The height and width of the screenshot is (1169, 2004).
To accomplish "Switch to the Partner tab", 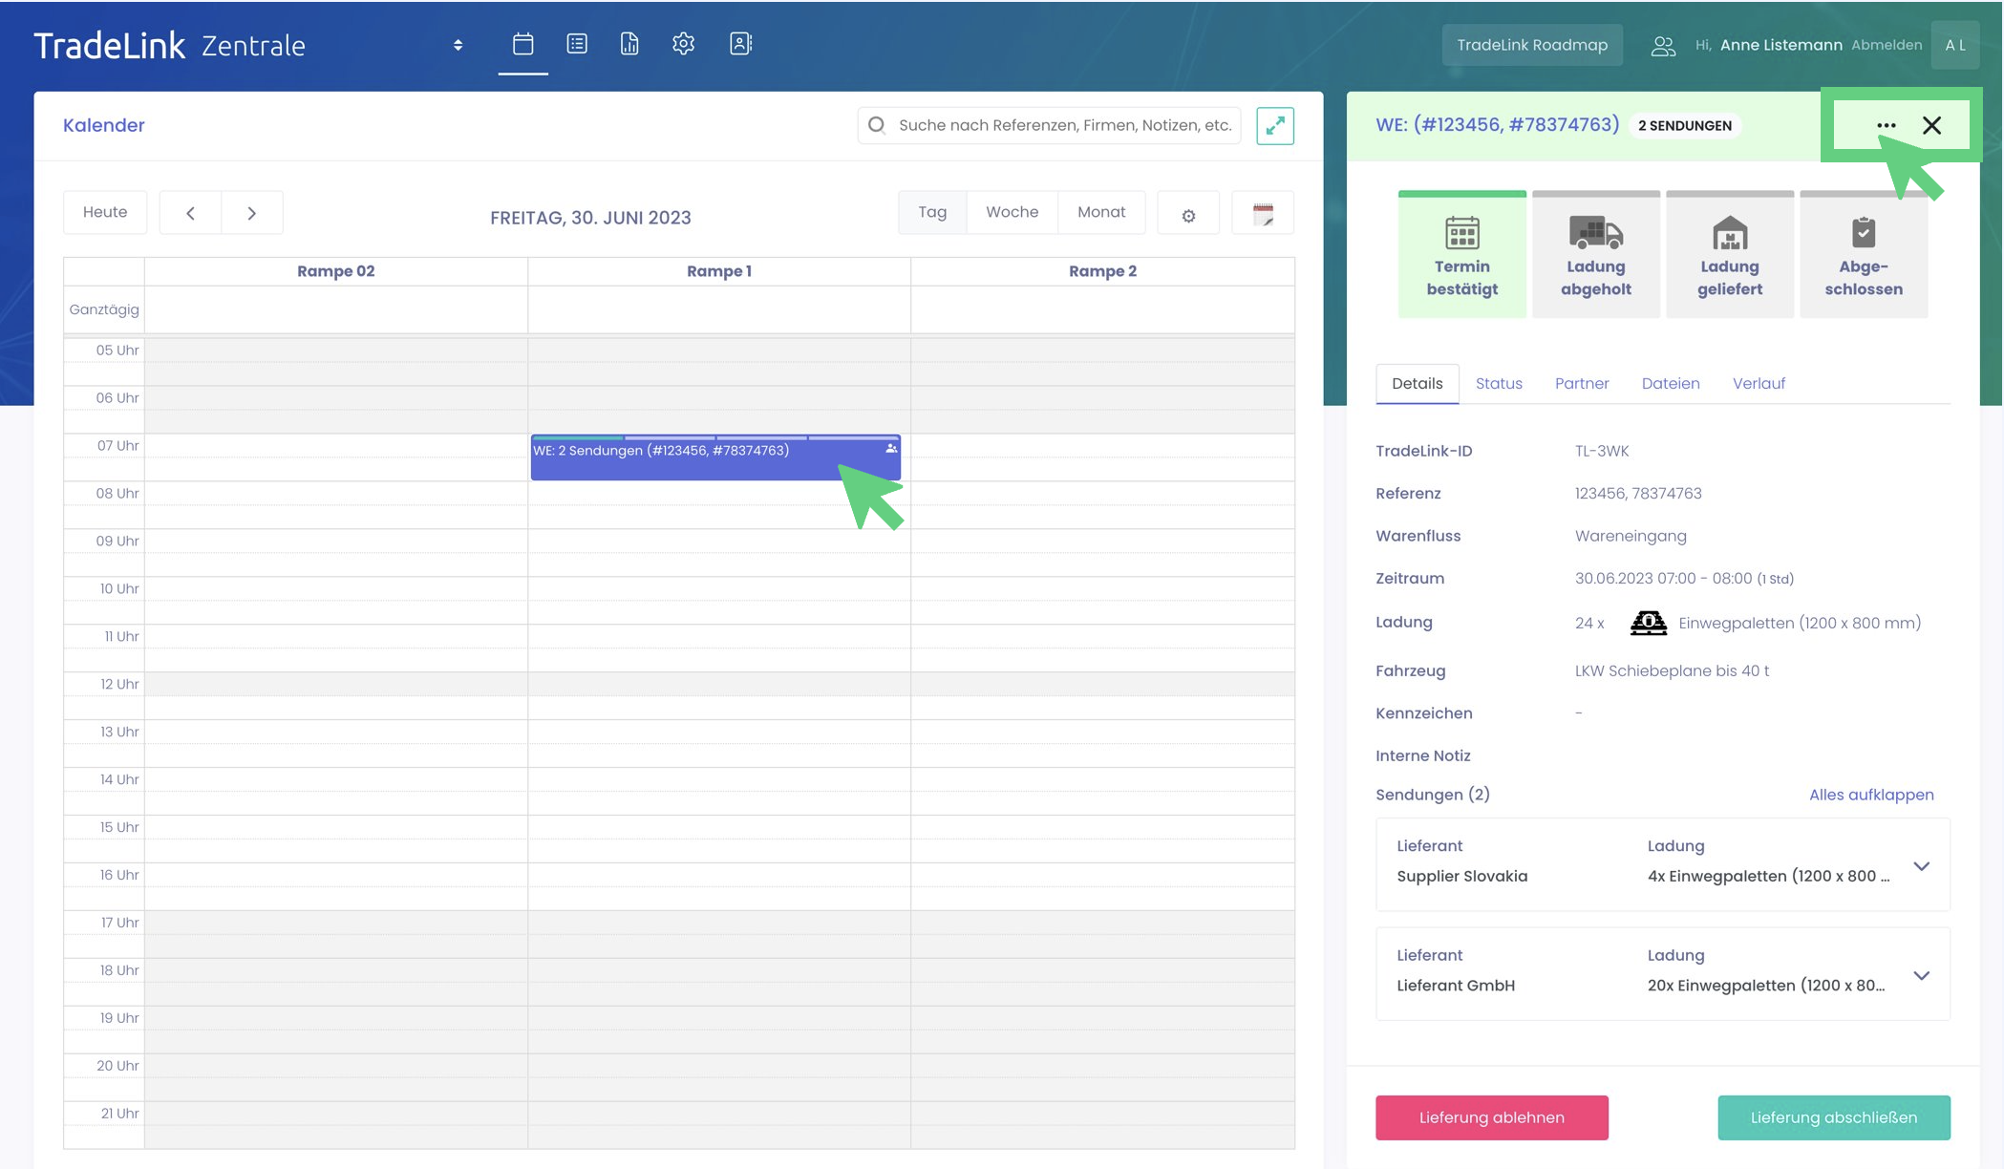I will tap(1581, 383).
